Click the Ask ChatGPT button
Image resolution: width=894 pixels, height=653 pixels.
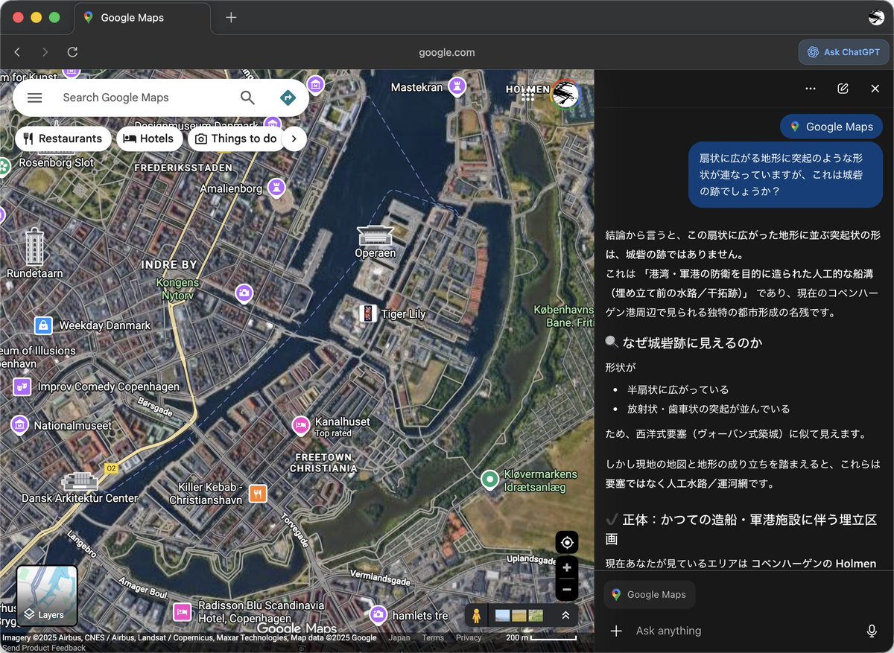pos(843,52)
